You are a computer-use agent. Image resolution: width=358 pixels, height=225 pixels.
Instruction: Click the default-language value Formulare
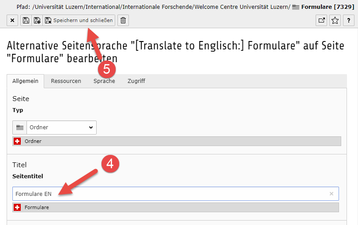37,207
